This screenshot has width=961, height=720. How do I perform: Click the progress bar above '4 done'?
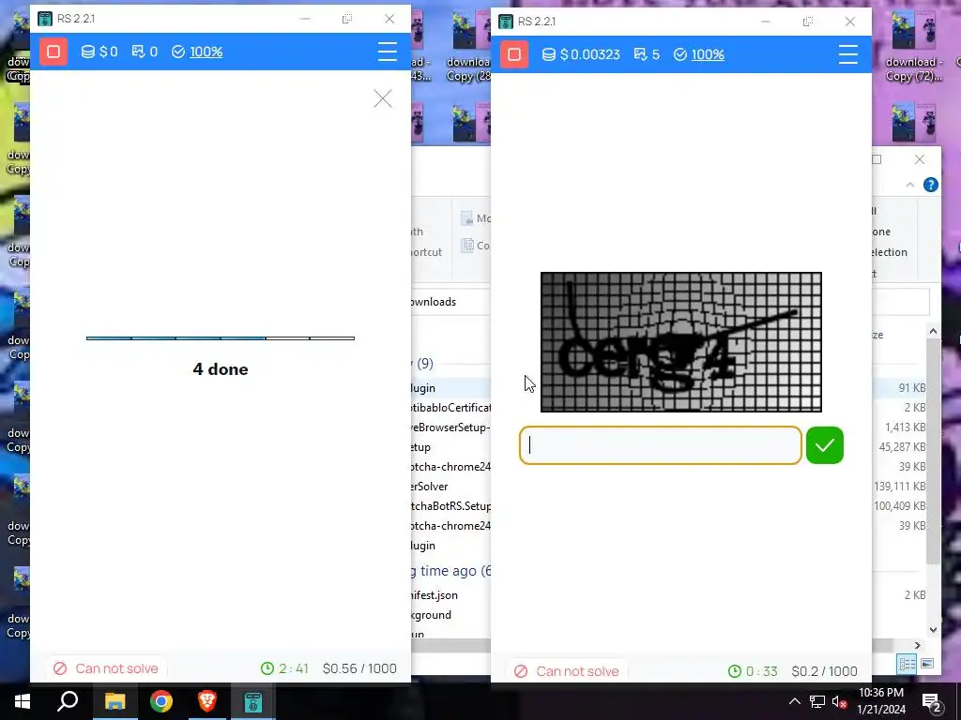click(221, 337)
